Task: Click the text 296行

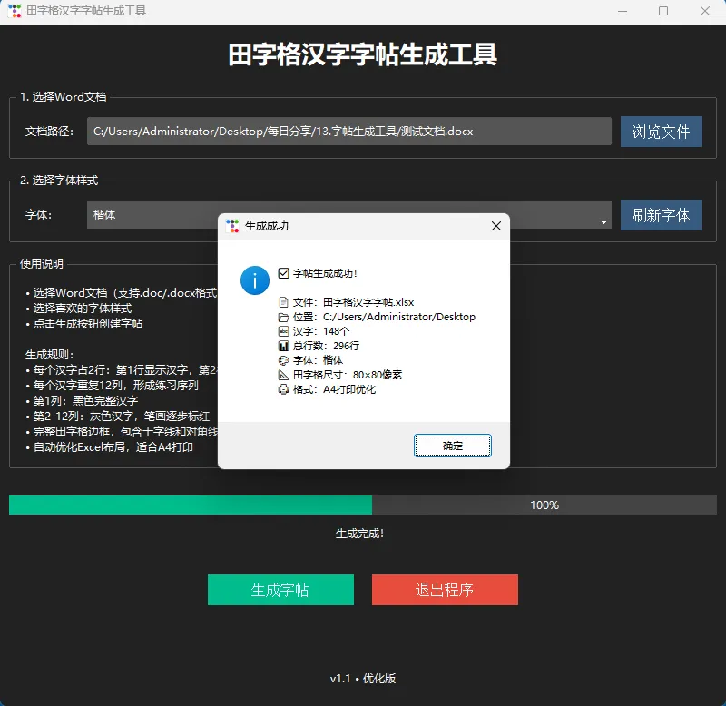Action: (347, 346)
